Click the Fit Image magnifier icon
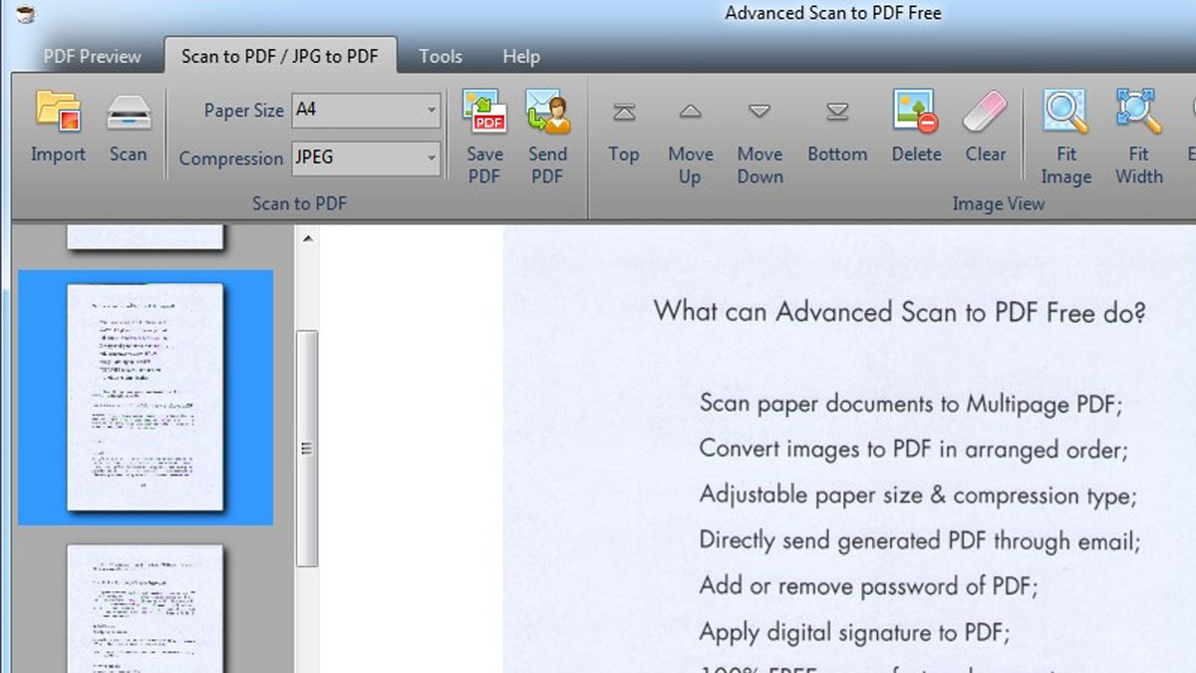 (x=1065, y=112)
